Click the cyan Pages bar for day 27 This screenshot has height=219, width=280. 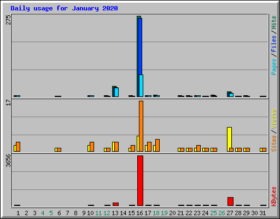click(231, 95)
